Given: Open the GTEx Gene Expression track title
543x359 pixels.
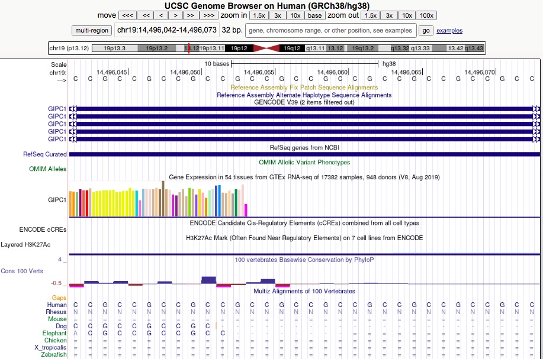Looking at the screenshot, I should (x=304, y=177).
